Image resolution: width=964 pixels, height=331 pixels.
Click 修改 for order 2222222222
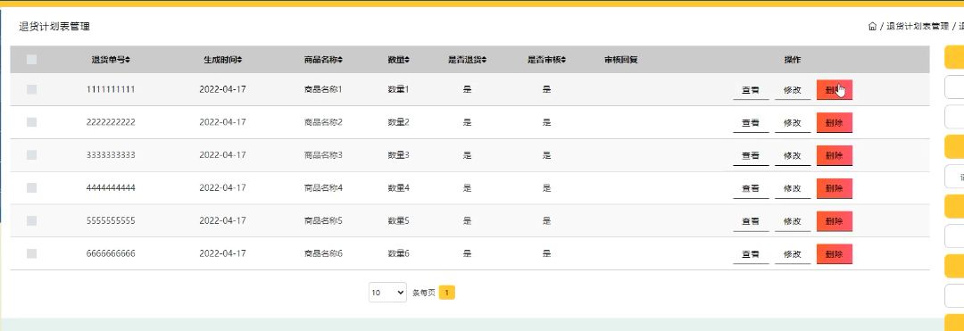(x=793, y=123)
